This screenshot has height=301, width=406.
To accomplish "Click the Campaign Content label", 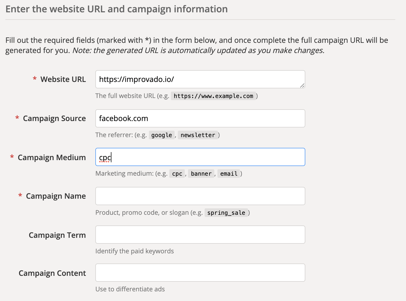I will [52, 273].
